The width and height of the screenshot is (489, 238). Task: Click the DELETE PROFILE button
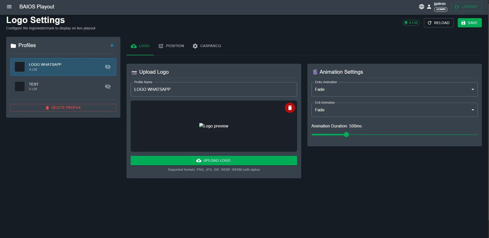[63, 108]
